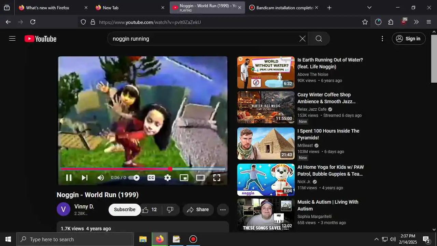Viewport: 437px width, 246px height.
Task: Open the uBlock extension with 75 badge
Action: tap(404, 22)
